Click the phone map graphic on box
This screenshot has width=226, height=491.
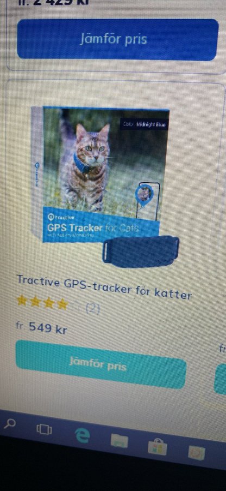147,200
